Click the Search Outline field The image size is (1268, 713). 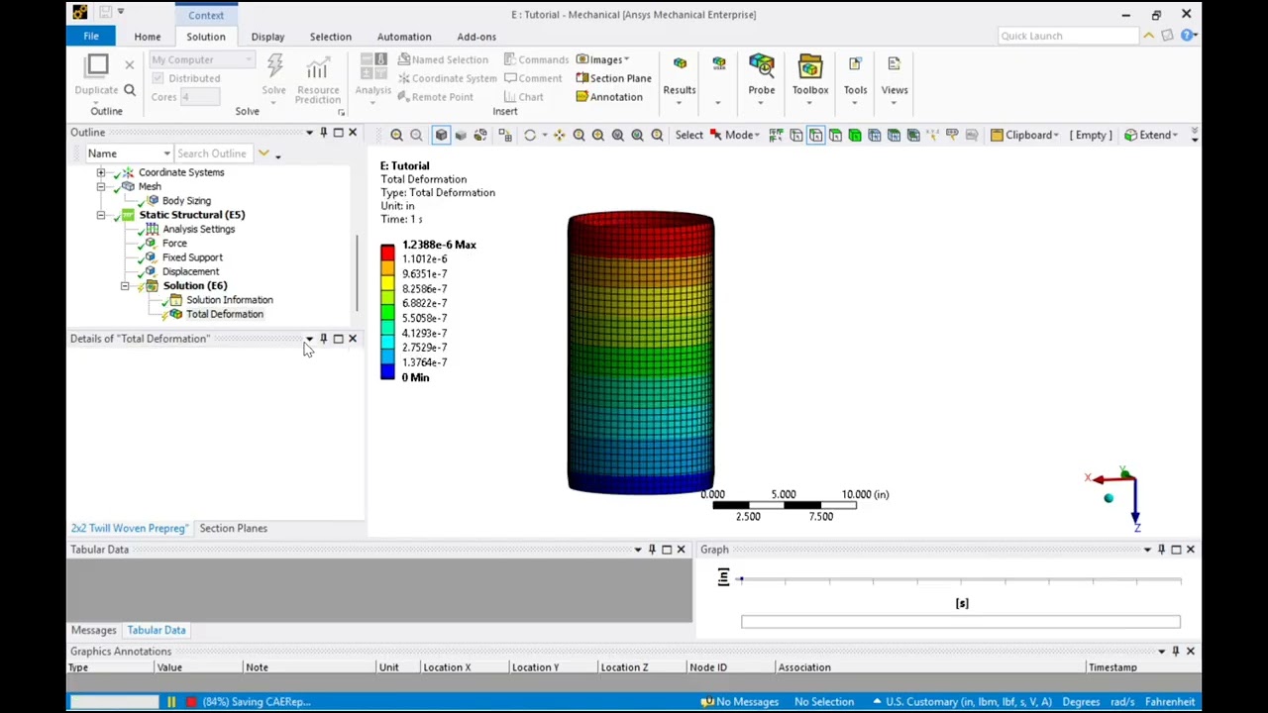[x=212, y=153]
